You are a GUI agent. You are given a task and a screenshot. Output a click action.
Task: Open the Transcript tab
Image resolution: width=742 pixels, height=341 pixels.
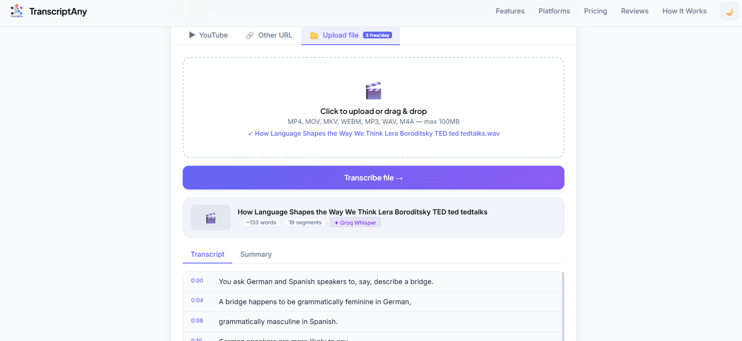tap(207, 254)
